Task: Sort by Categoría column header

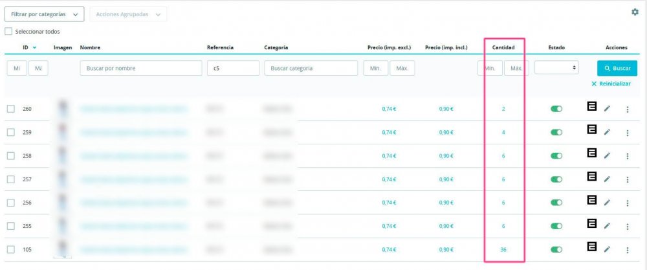Action: pos(276,47)
